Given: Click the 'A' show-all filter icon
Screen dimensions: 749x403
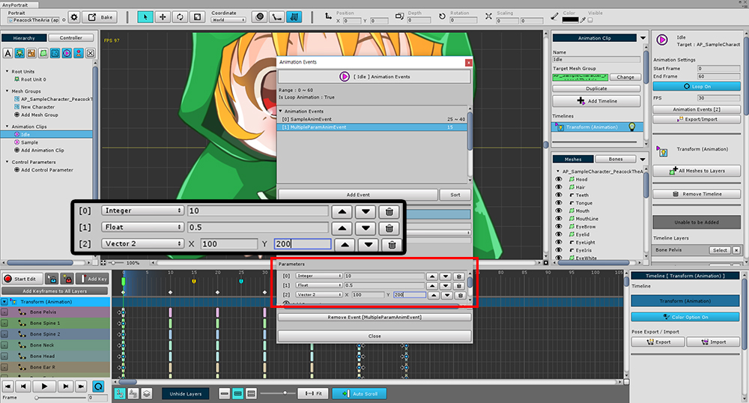Looking at the screenshot, I should (x=7, y=53).
